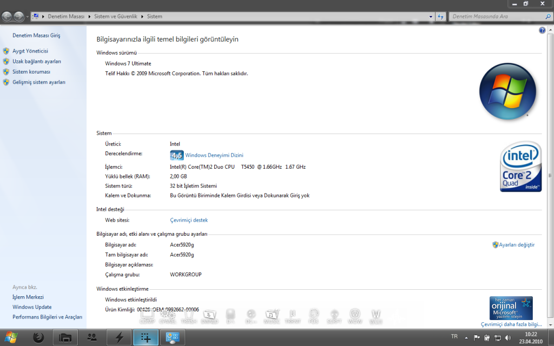Click the WORKGROUP value
Viewport: 554px width, 346px height.
(x=186, y=274)
